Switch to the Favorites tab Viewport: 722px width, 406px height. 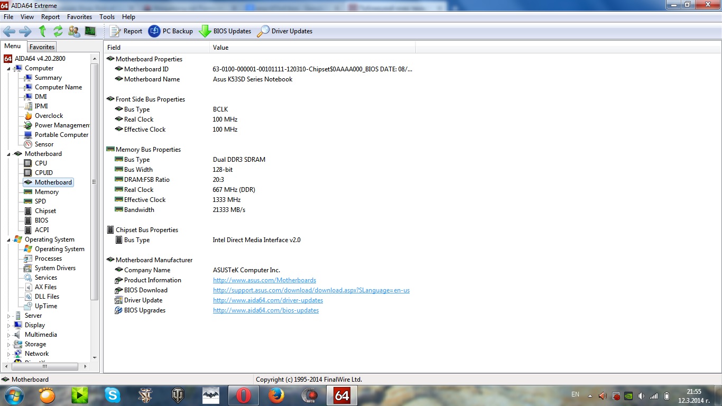[x=42, y=47]
